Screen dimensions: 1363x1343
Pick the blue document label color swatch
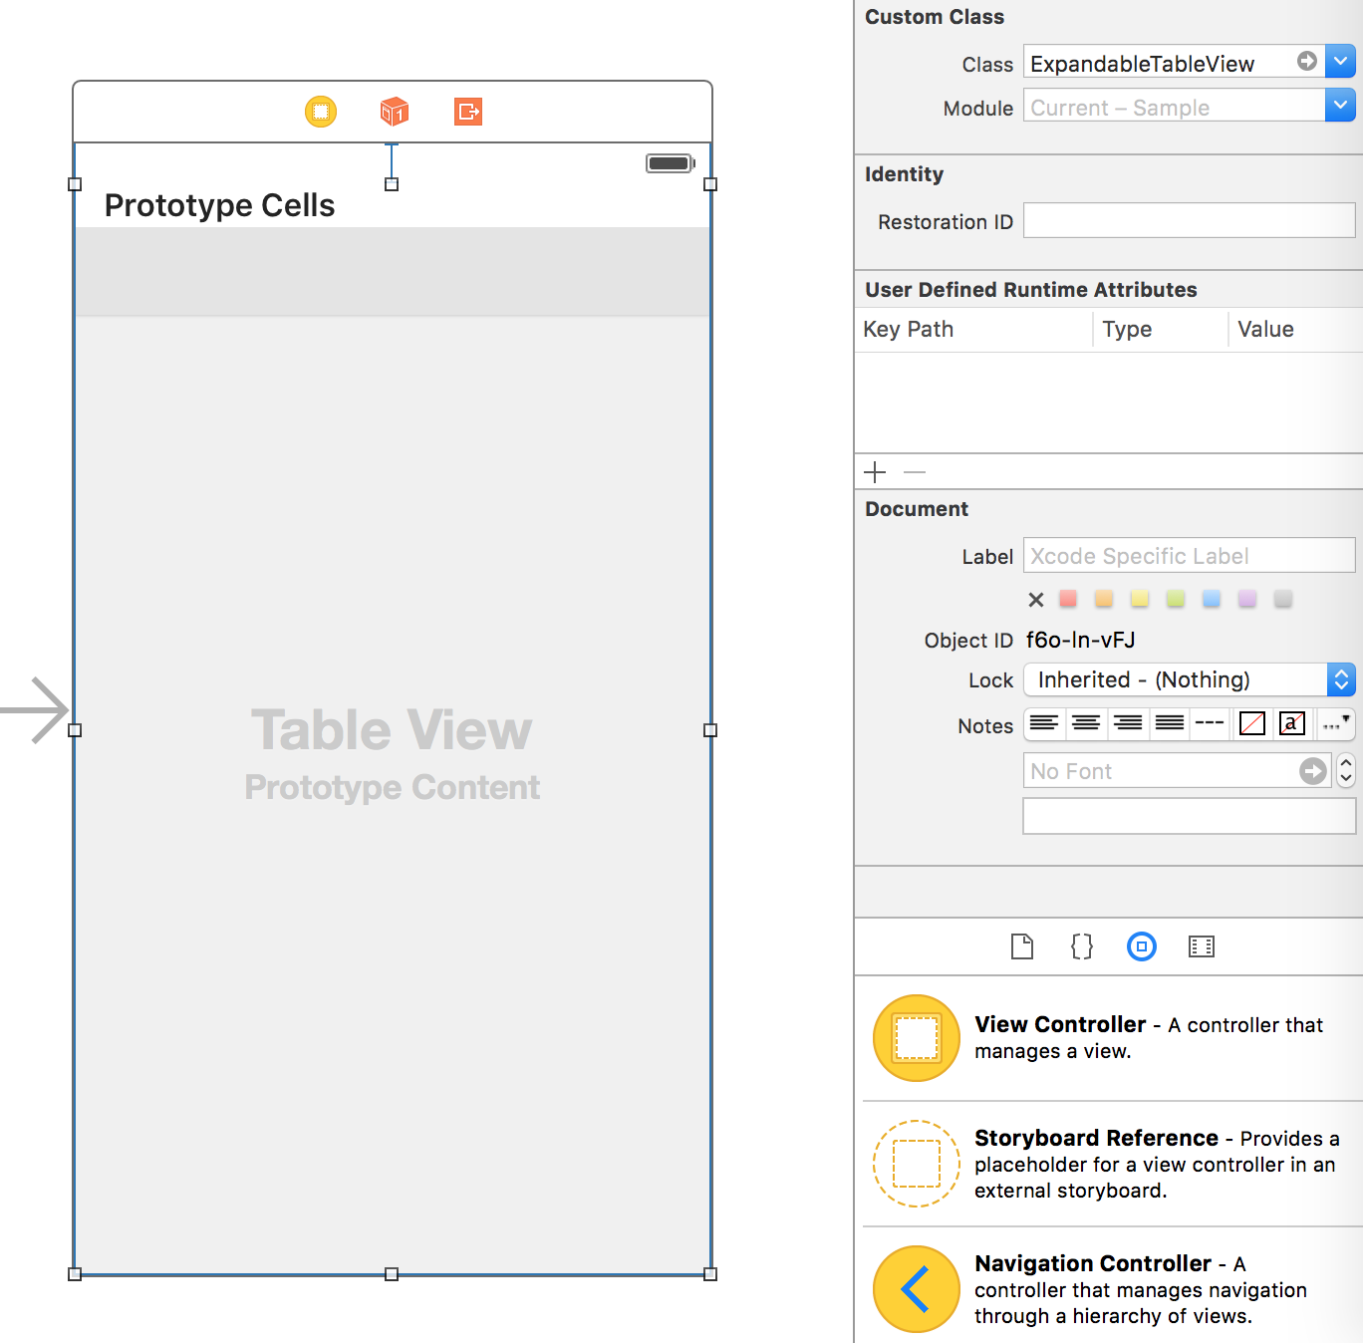(1211, 599)
